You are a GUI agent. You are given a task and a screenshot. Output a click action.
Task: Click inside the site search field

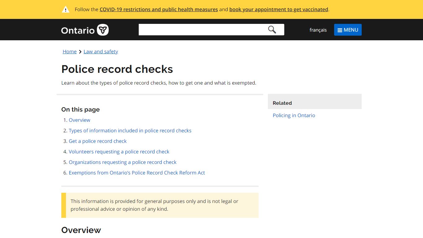203,30
